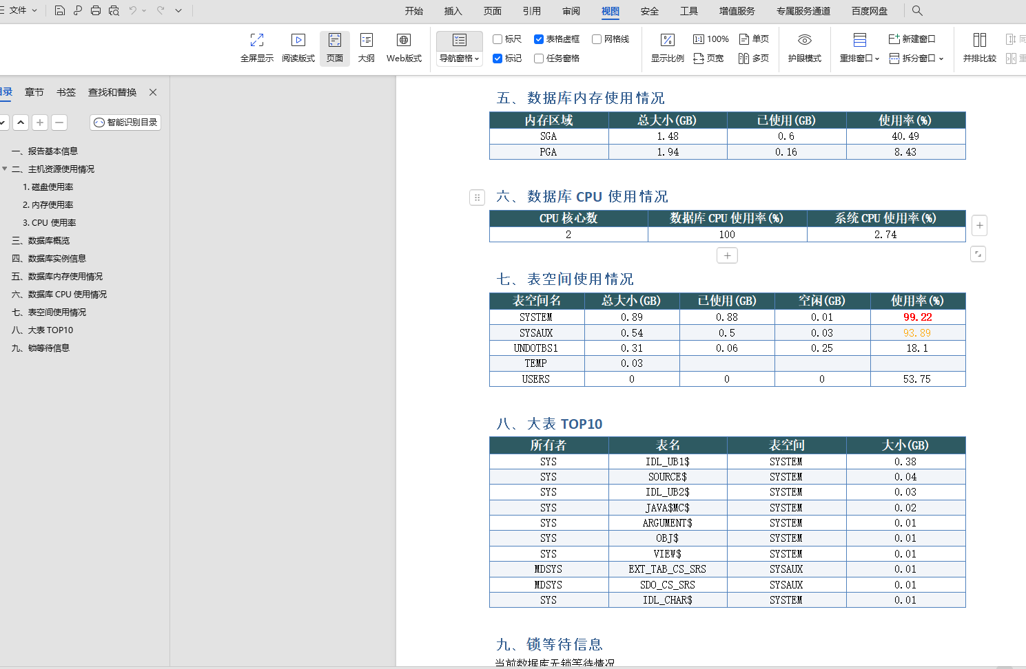Open the 引用 ribbon tab

(x=532, y=11)
